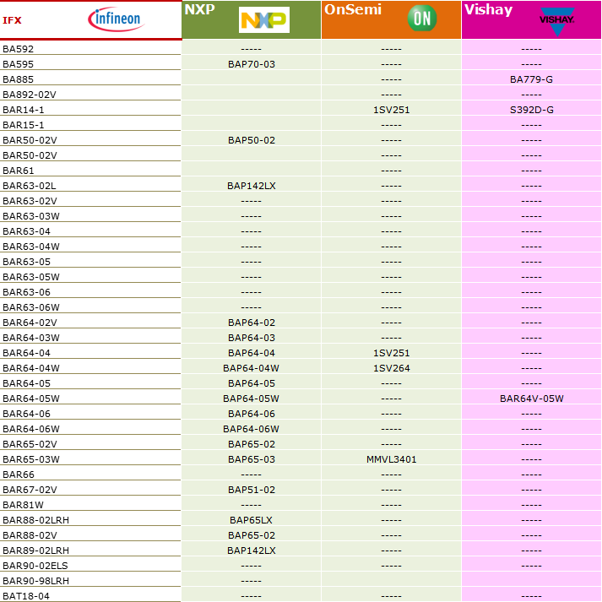
Task: Select BAR63-05 part number
Action: [26, 262]
